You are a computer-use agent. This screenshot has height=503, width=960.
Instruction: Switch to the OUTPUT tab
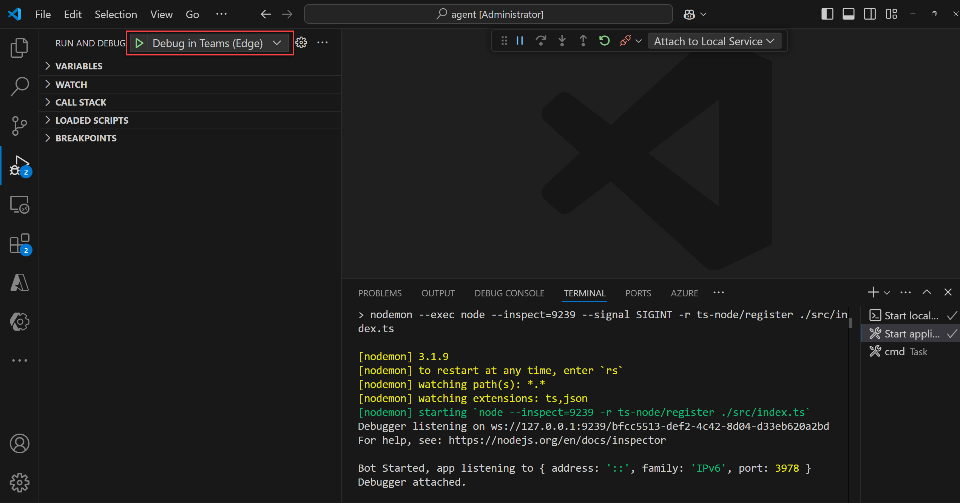click(x=438, y=293)
